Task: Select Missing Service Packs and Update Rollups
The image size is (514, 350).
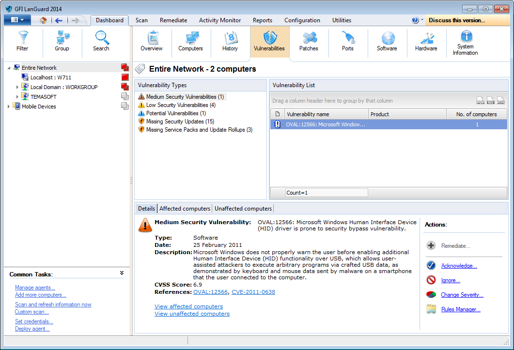Action: tap(199, 129)
